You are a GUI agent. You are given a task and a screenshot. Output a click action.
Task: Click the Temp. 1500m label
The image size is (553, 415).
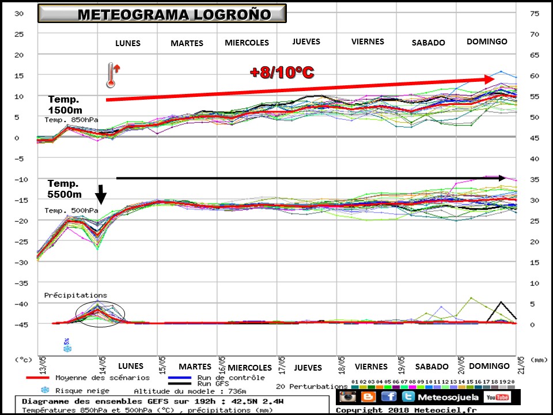[65, 104]
